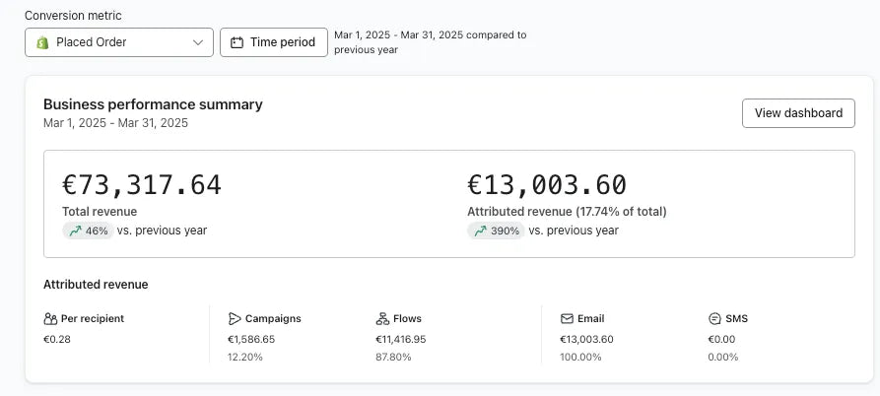Viewport: 880px width, 396px height.
Task: Click the Business performance summary heading
Action: (153, 104)
